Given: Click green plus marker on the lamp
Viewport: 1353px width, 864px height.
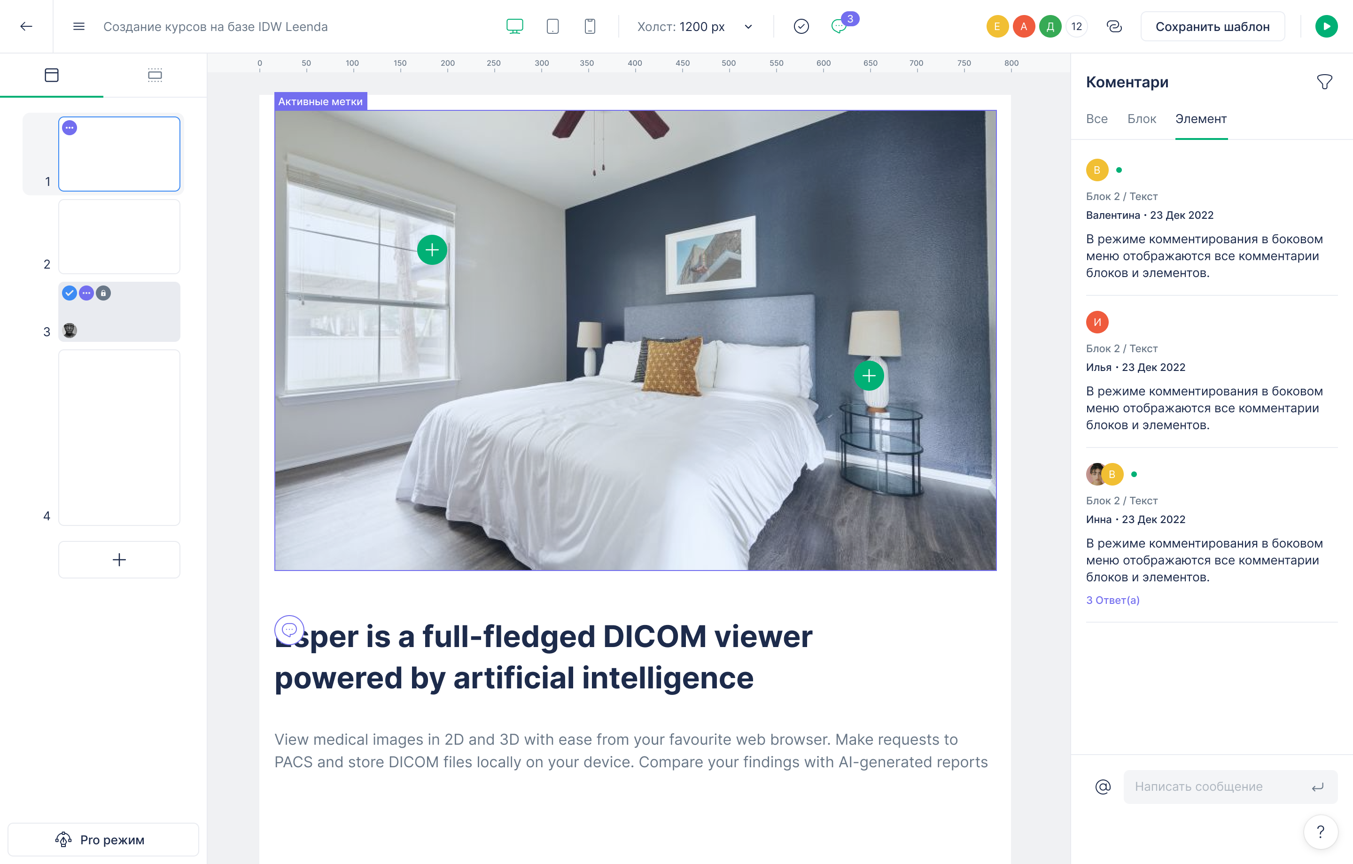Looking at the screenshot, I should (869, 376).
